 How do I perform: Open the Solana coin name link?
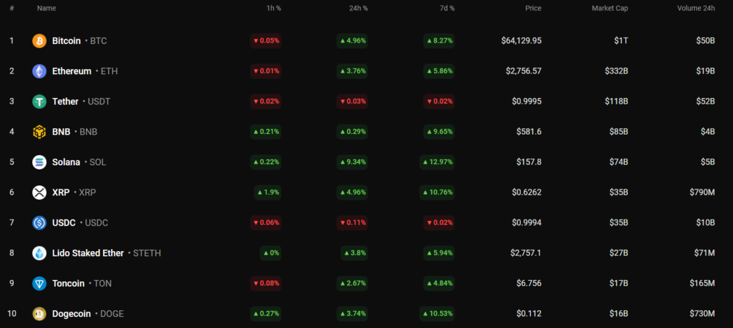point(66,162)
